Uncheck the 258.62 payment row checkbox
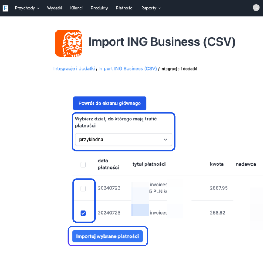 coord(83,213)
